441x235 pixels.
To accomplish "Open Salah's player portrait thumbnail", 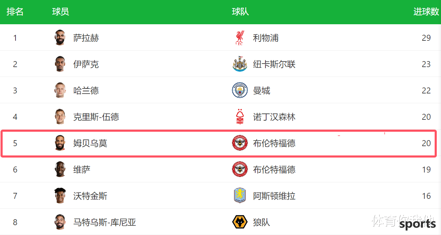I will pos(60,38).
